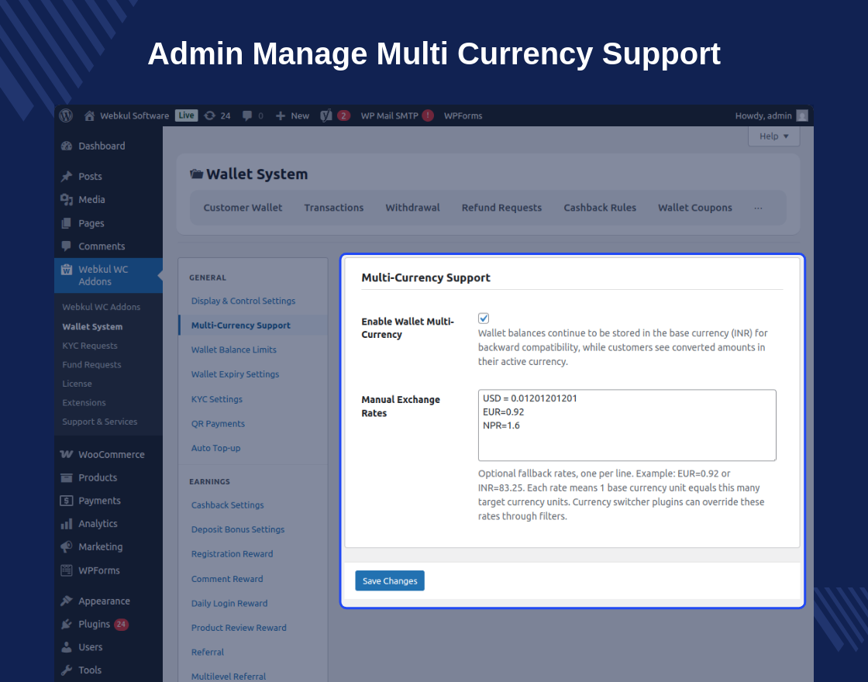Viewport: 868px width, 682px height.
Task: Click the plus New icon
Action: (281, 115)
